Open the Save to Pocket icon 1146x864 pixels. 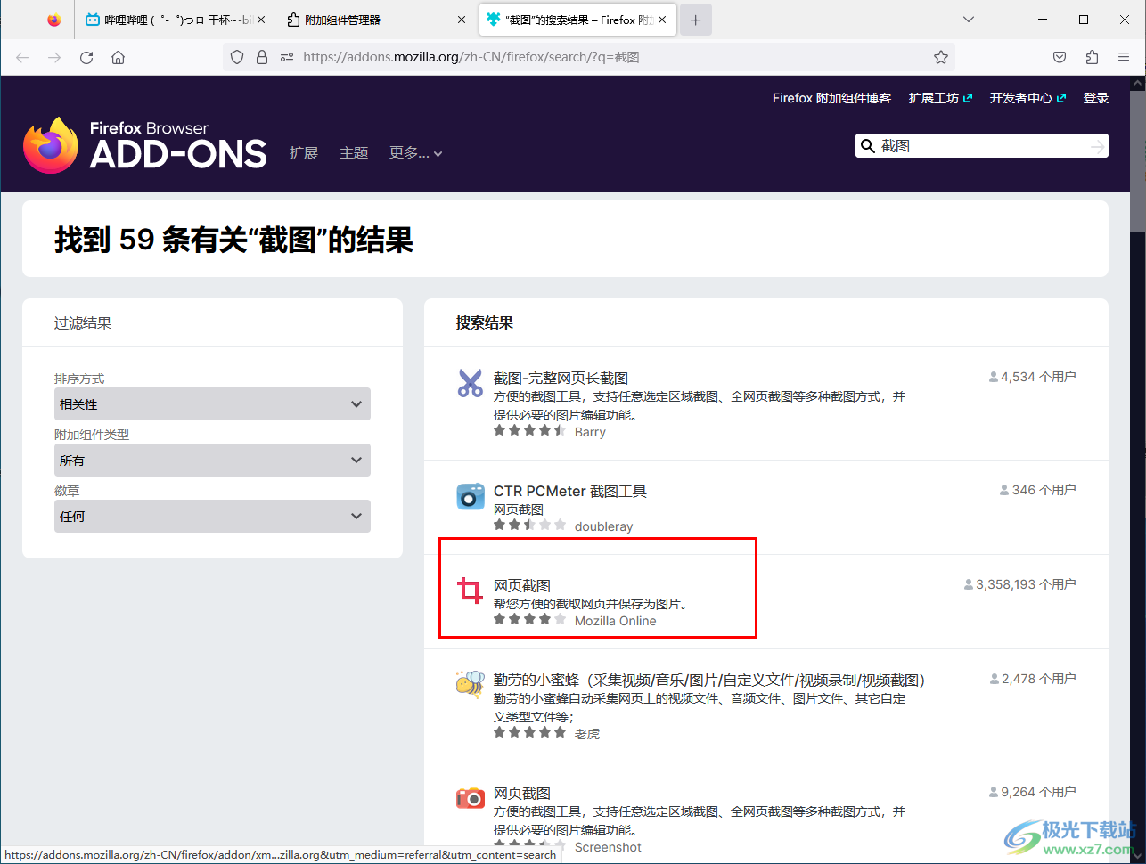pos(1060,57)
